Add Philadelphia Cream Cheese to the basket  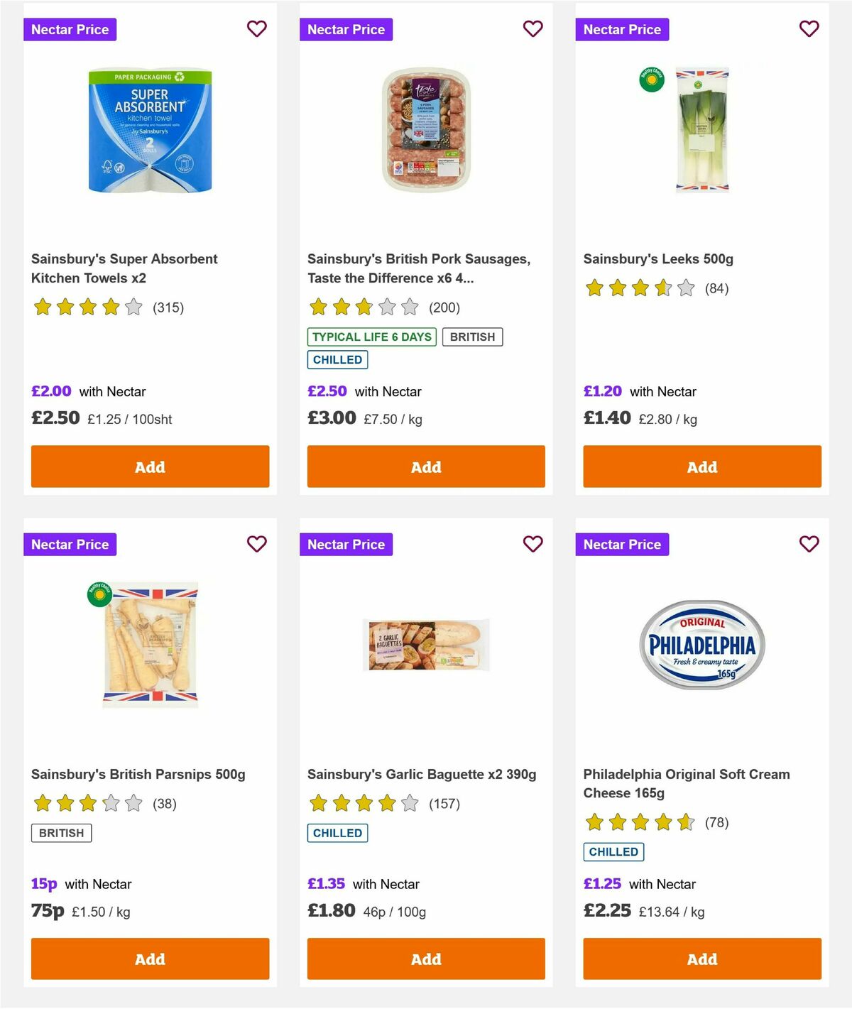[701, 959]
